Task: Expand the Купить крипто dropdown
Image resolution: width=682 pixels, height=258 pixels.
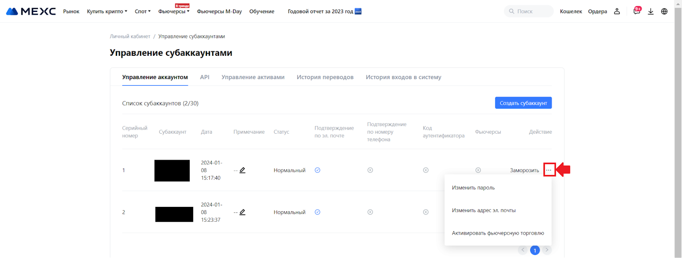Action: point(107,11)
